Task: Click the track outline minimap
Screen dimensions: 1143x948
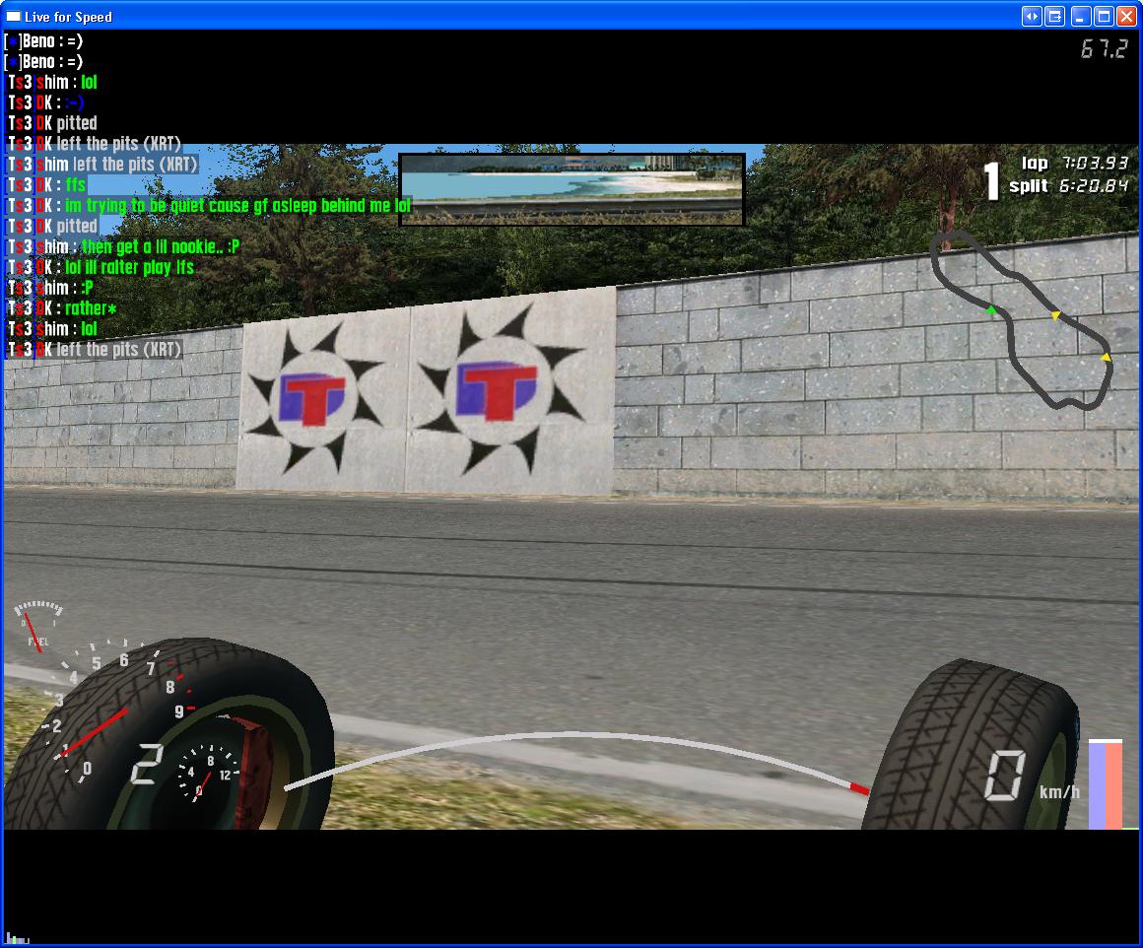Action: pos(1021,320)
